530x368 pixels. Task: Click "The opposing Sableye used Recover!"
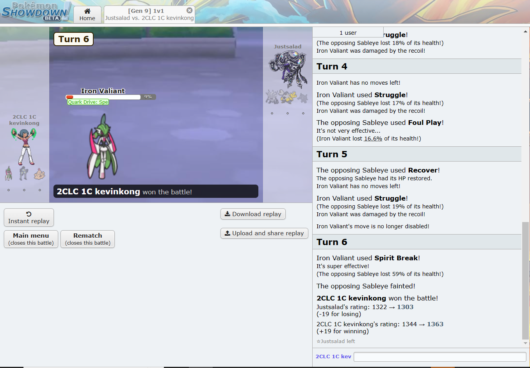coord(378,170)
